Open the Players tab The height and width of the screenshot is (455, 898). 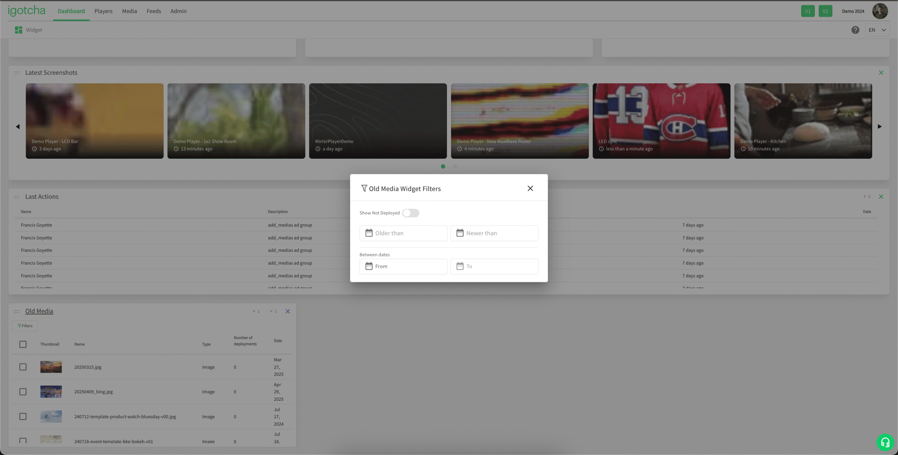pyautogui.click(x=103, y=11)
